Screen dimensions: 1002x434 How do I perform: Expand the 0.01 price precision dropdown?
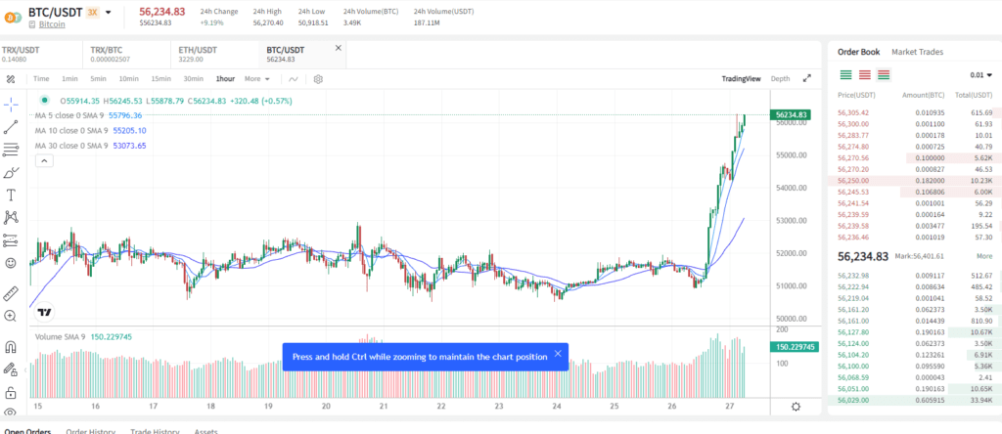click(979, 74)
